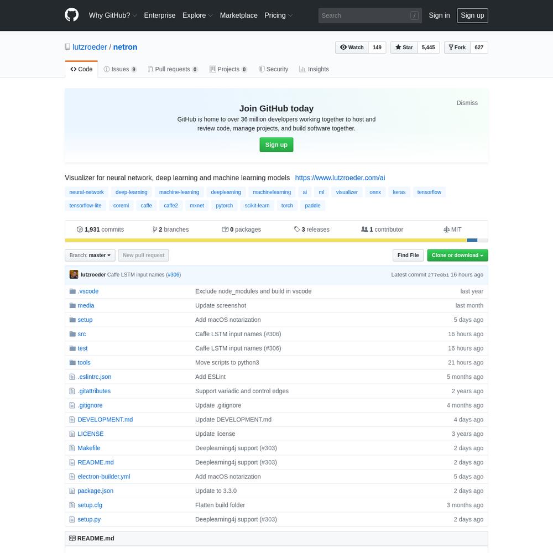Click Sign in in the header
553x553 pixels.
pos(439,15)
